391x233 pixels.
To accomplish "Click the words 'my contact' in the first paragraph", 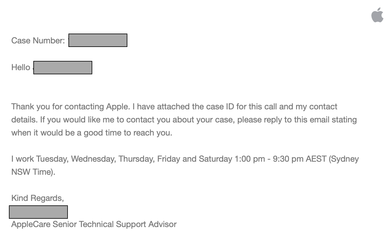I will [x=316, y=106].
